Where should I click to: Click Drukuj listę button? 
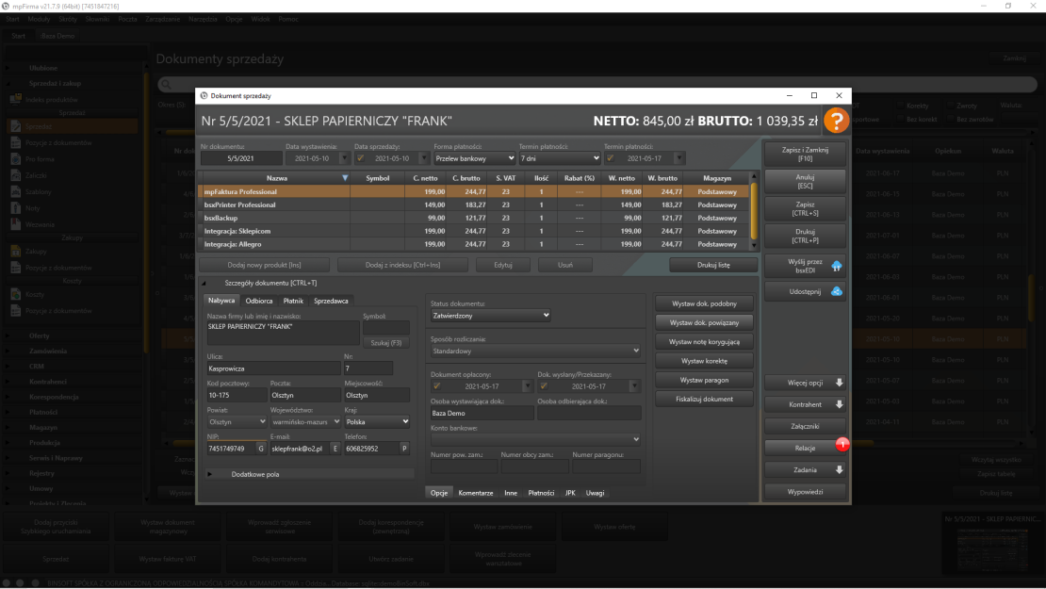[713, 265]
